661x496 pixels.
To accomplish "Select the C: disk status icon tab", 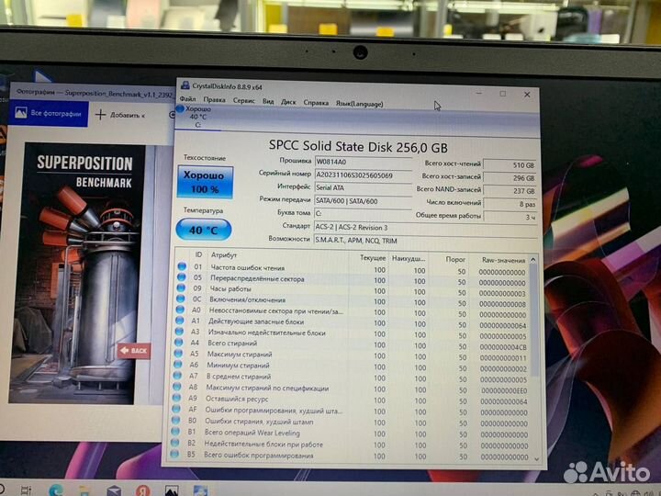I will [196, 116].
